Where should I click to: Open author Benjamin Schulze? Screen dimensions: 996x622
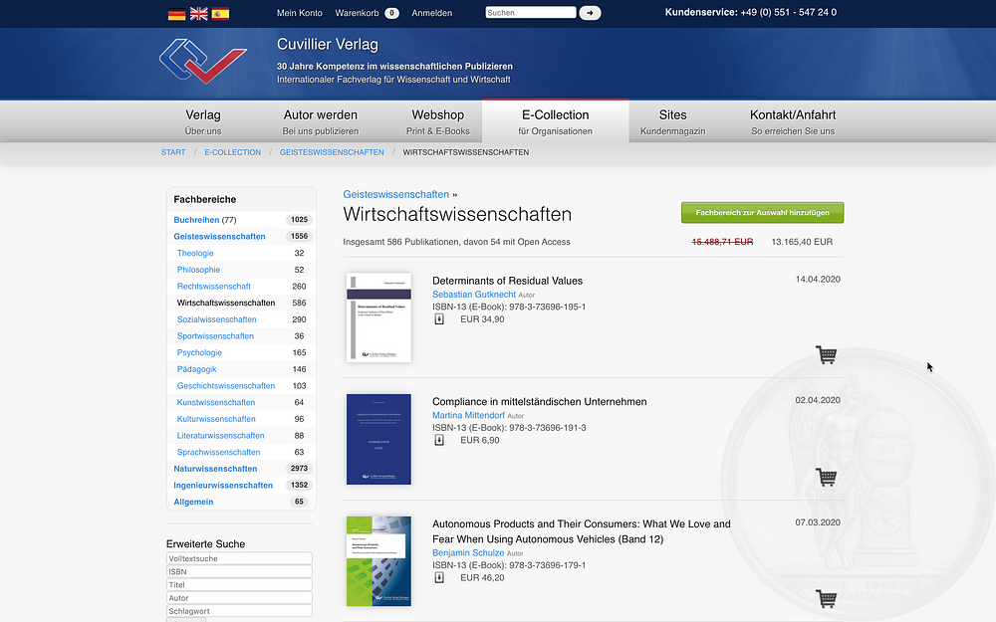click(468, 552)
